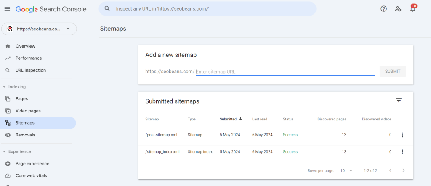Open notifications bell with 10 badge
This screenshot has height=186, width=431.
[412, 8]
